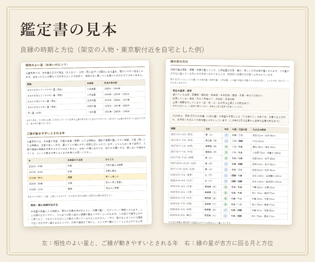Viewport: 315px width, 262px height.
Task: Click the ◎ mark in the 南南西（未） row
Action: tap(226, 147)
